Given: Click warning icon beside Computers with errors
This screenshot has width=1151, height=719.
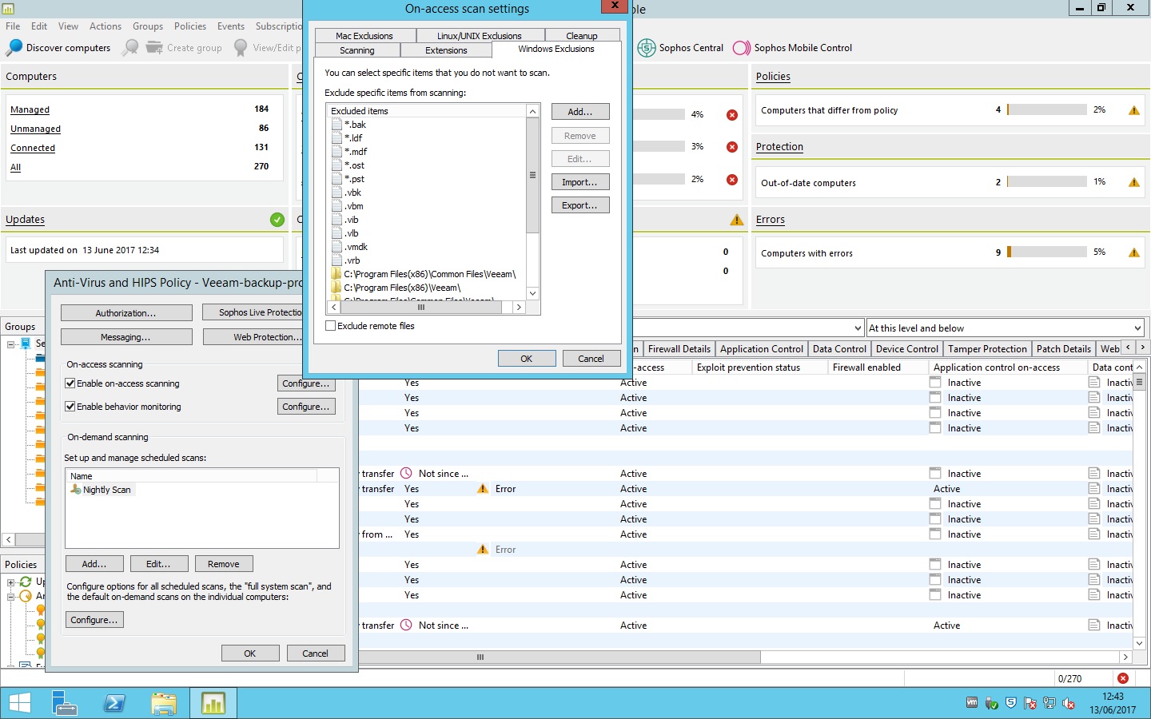Looking at the screenshot, I should click(1134, 252).
